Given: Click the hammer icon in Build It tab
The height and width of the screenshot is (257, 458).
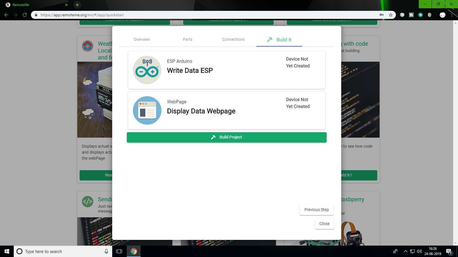Looking at the screenshot, I should (270, 40).
